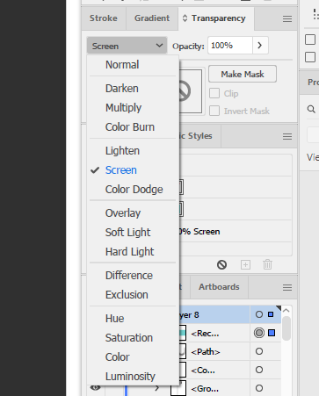Image resolution: width=319 pixels, height=396 pixels.
Task: Click the Layers panel scroll up arrow
Action: pyautogui.click(x=286, y=310)
